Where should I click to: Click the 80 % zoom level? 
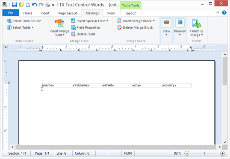[177, 153]
